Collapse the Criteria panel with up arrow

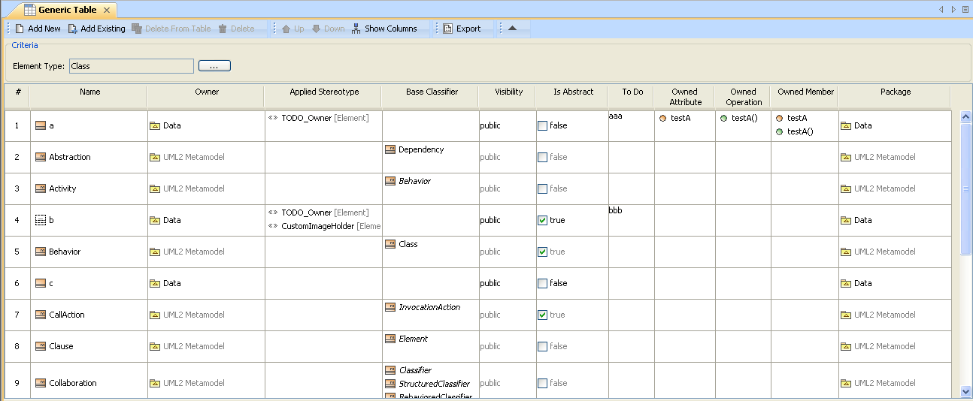pyautogui.click(x=512, y=29)
